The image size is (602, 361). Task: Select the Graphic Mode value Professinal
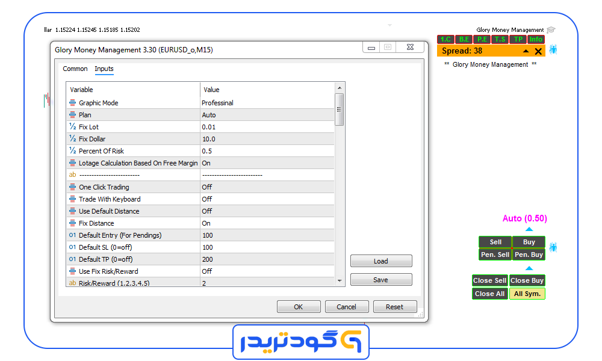267,103
